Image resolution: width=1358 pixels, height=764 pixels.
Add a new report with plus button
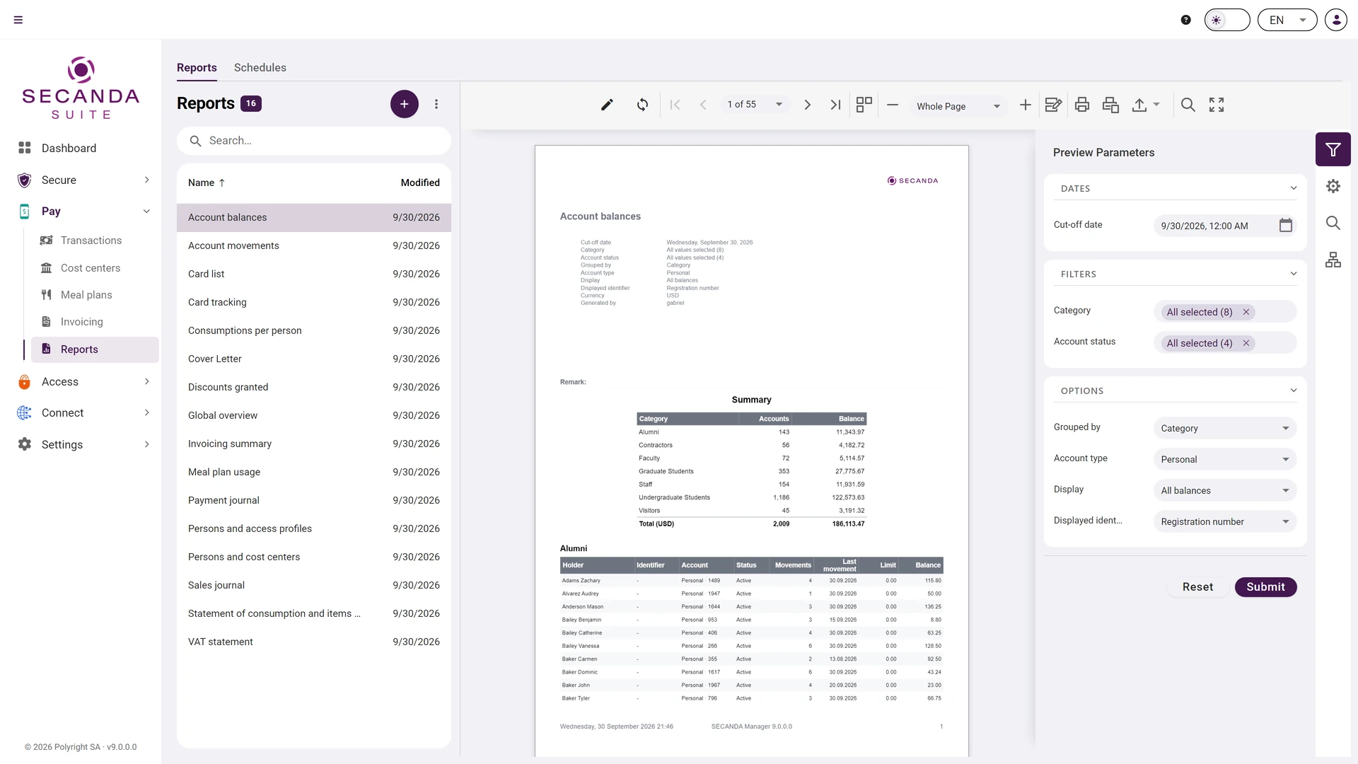coord(404,104)
